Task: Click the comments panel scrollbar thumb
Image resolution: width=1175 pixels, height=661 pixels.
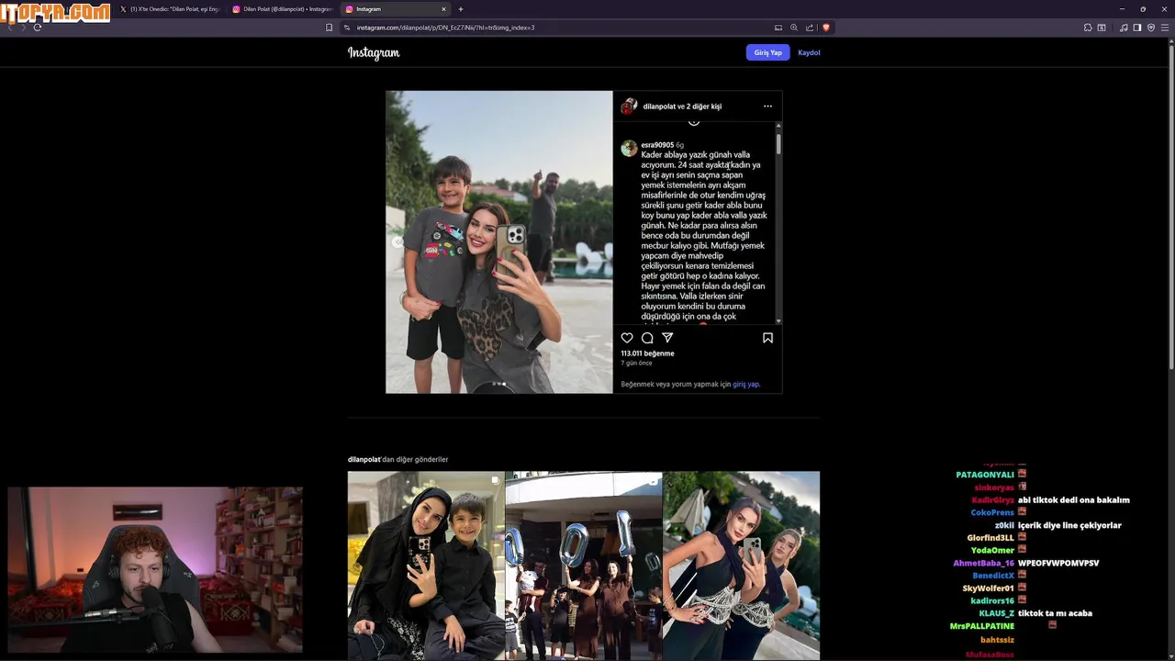Action: click(x=778, y=143)
